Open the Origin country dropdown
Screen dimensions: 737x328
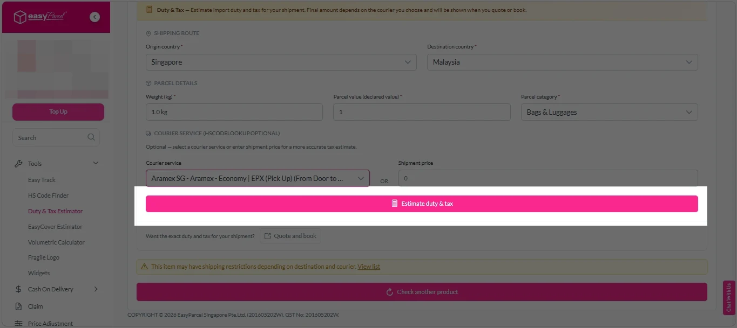point(281,62)
